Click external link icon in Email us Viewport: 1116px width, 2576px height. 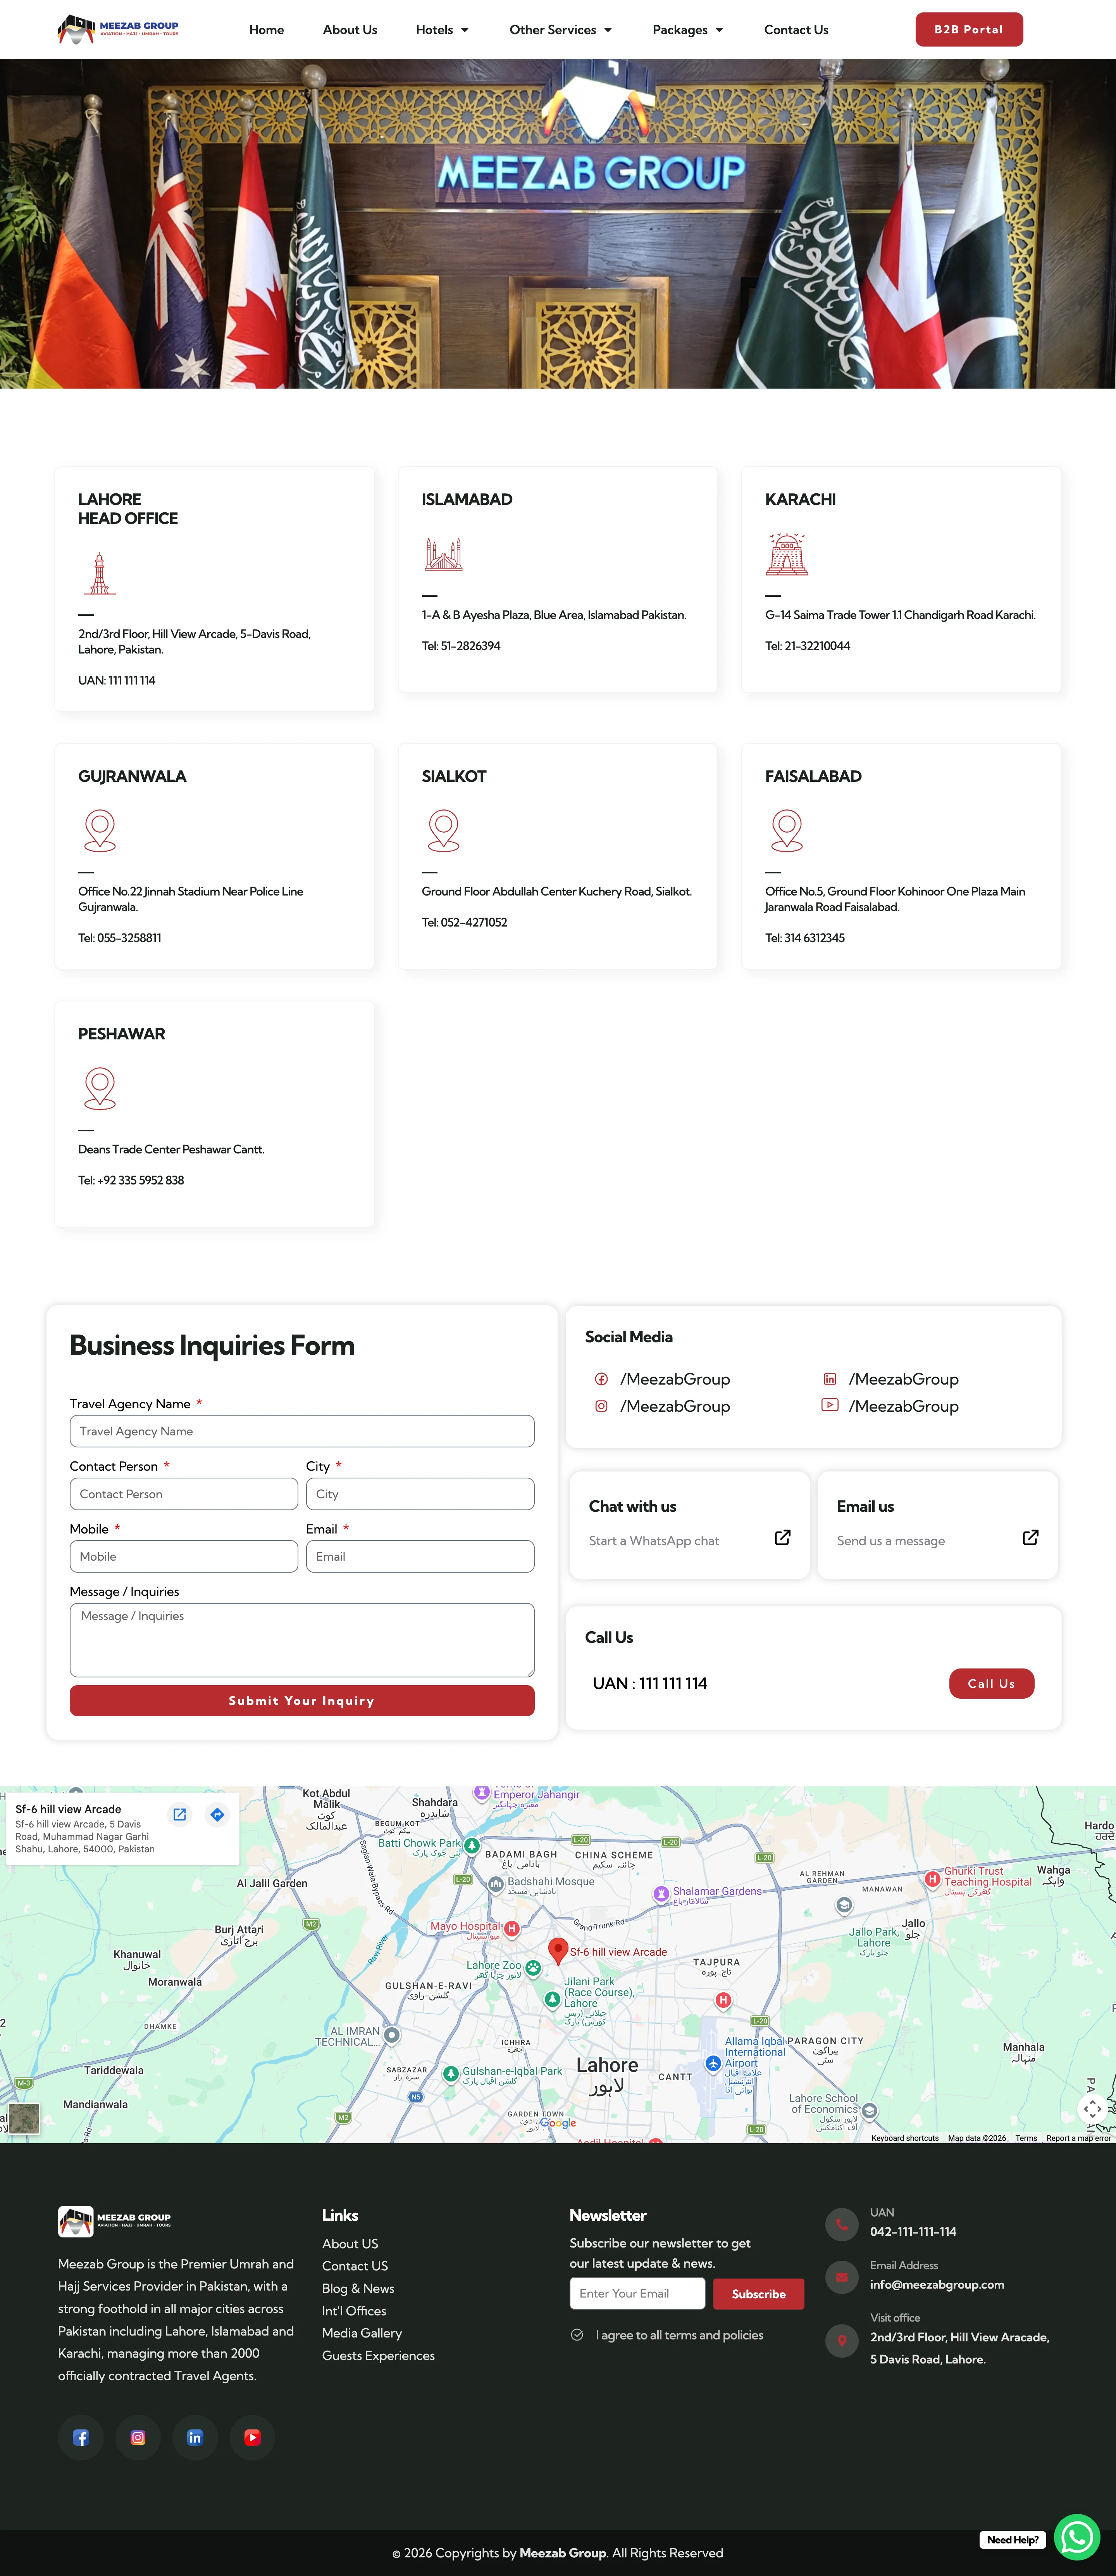point(1030,1537)
